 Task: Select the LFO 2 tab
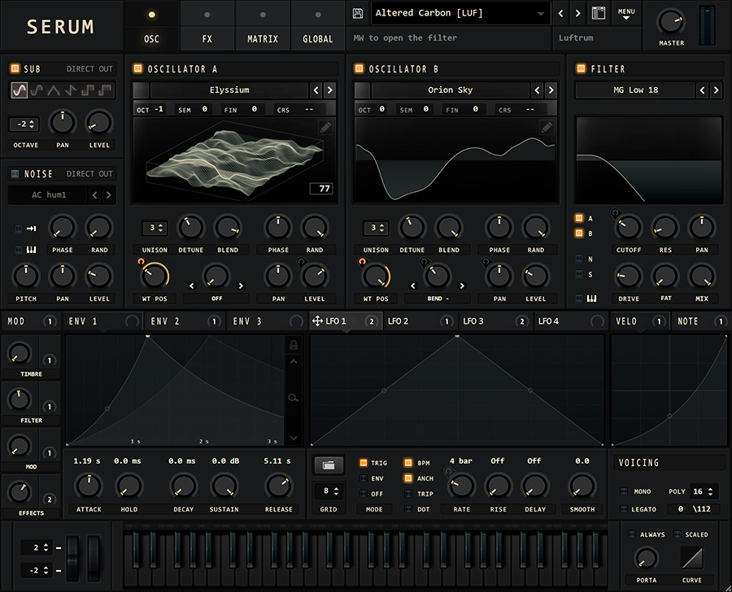click(x=420, y=321)
